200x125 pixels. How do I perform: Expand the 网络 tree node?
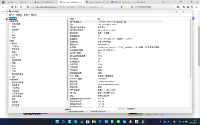(x=10, y=63)
